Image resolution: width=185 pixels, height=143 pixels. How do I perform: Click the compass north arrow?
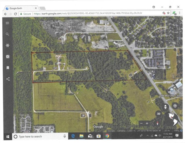157,123
